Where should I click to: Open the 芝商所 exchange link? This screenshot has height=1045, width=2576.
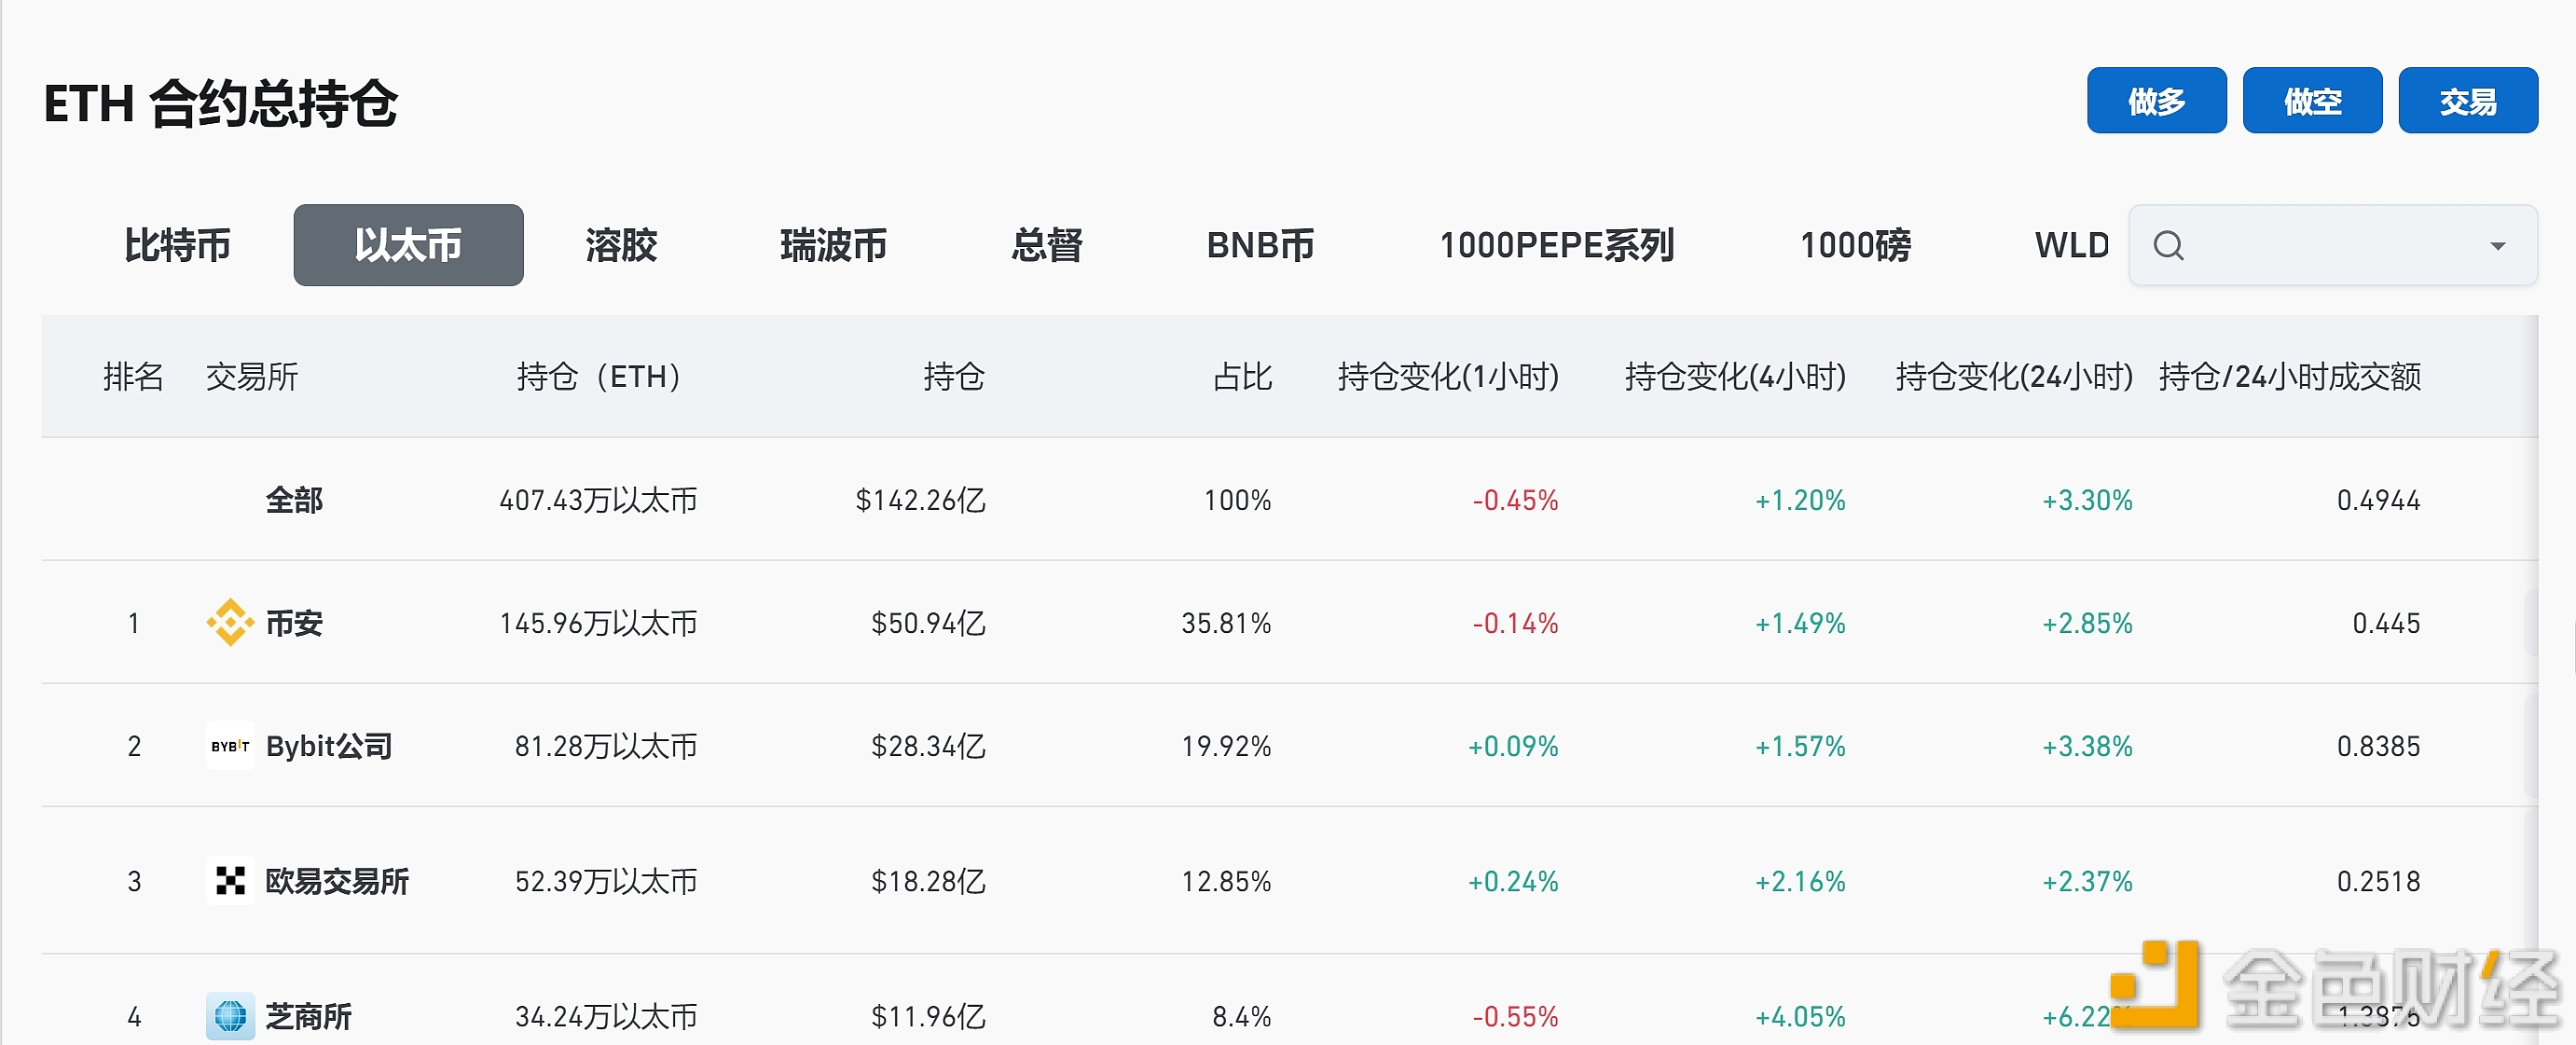pos(308,1016)
